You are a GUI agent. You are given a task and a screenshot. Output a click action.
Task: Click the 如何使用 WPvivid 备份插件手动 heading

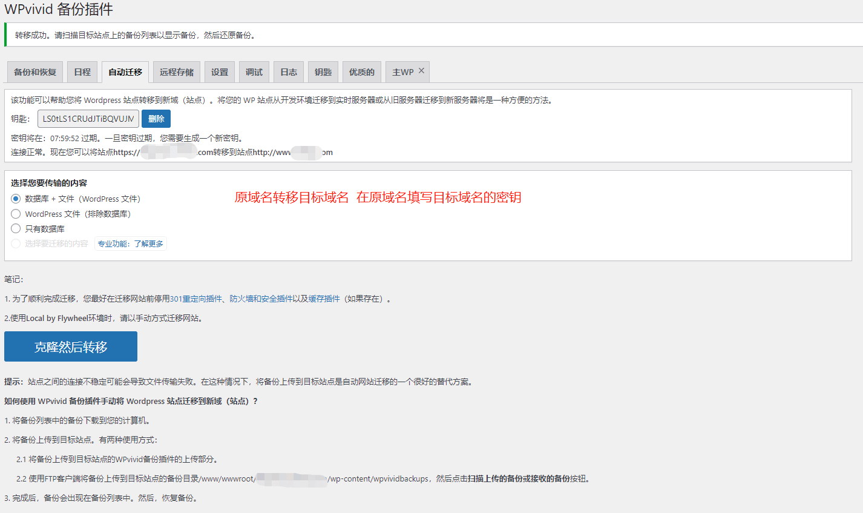tap(131, 401)
